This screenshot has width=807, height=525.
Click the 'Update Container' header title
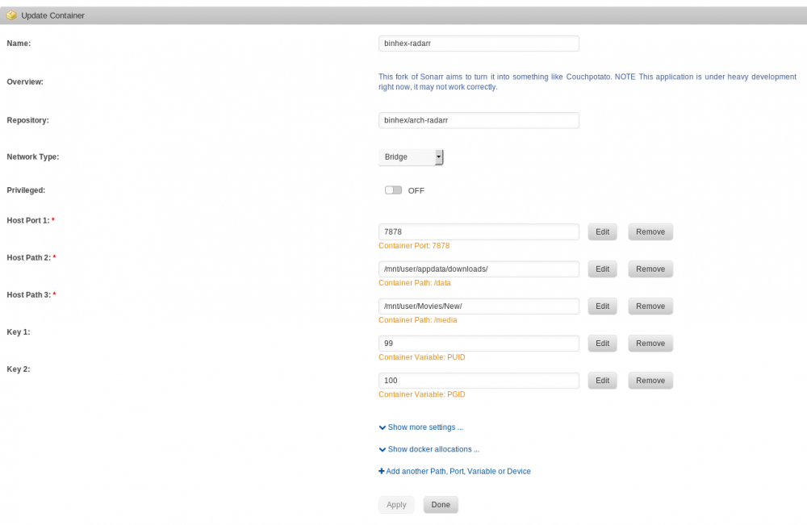click(52, 15)
